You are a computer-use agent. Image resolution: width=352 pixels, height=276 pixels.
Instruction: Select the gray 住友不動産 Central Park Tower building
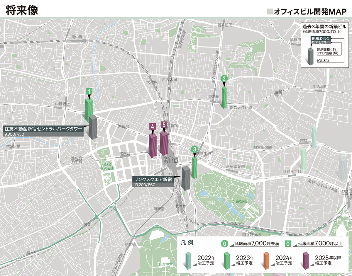tap(93, 127)
